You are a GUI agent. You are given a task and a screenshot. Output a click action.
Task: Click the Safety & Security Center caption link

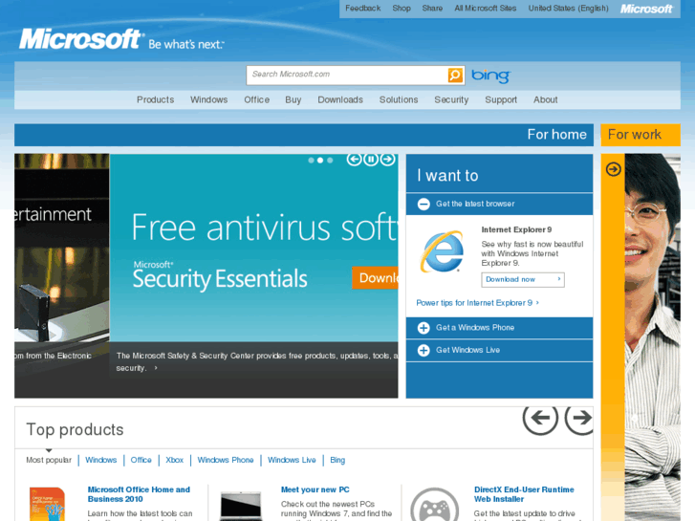coord(257,361)
